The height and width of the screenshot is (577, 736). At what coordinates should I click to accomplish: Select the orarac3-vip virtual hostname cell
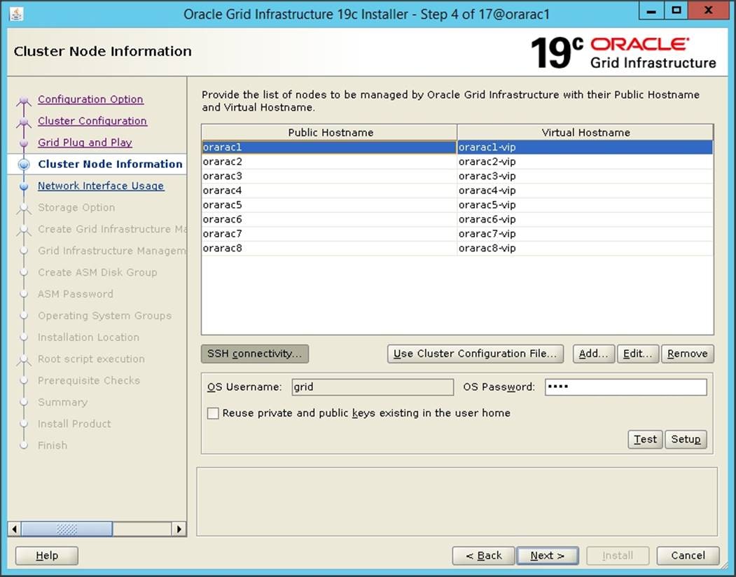[x=585, y=176]
